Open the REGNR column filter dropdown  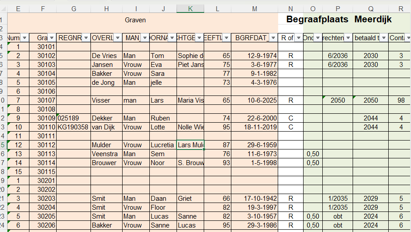point(85,38)
